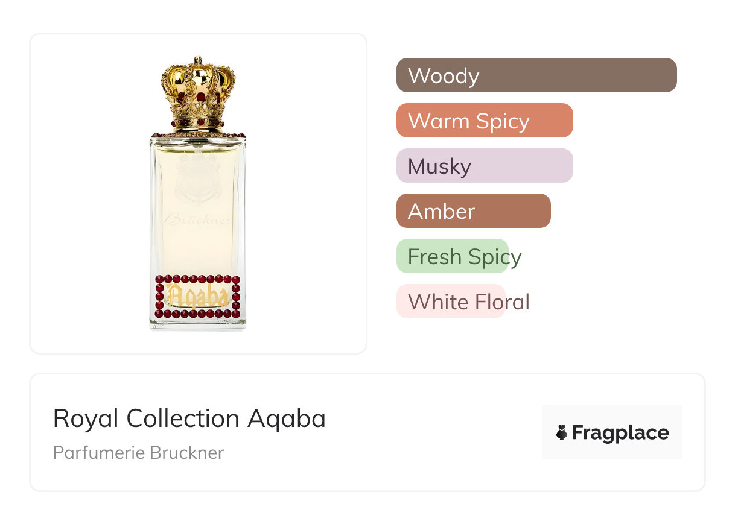Click the ruby collar beneath the crown
Viewport: 735px width, 521px height.
click(198, 134)
